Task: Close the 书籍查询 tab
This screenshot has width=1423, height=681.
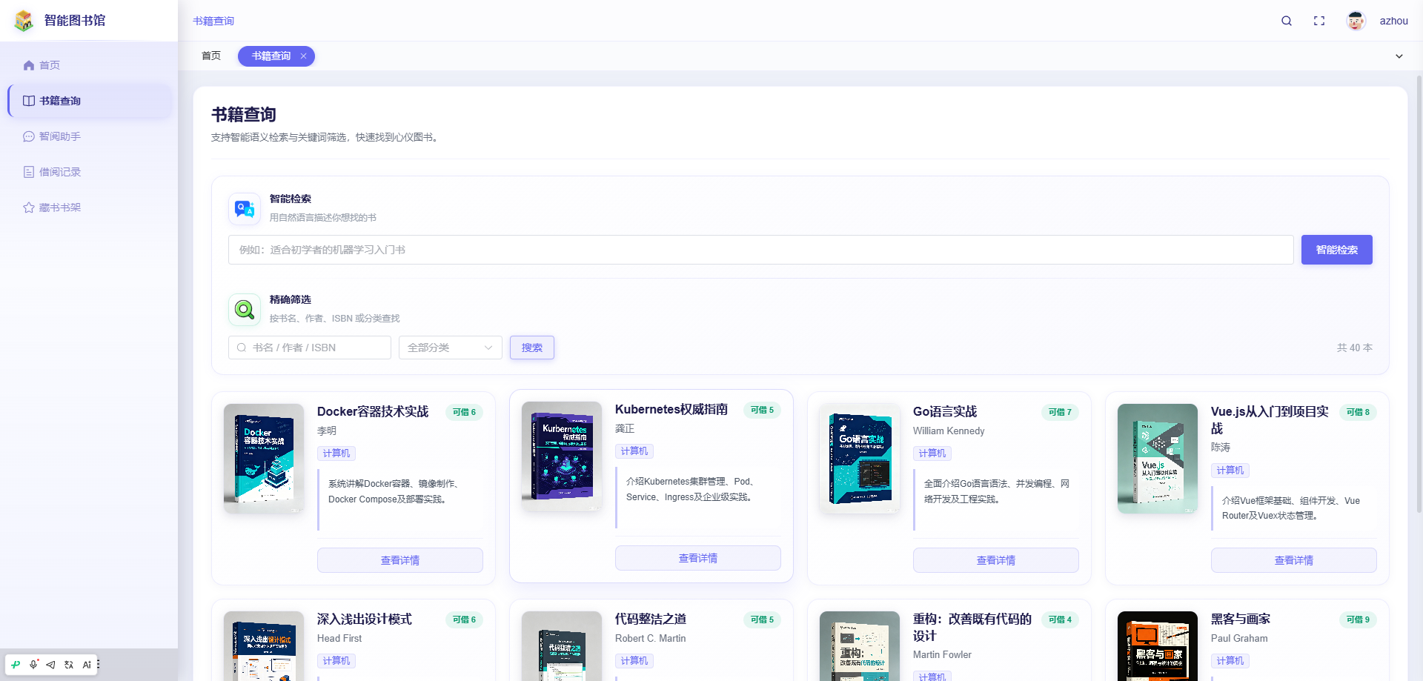Action: click(x=303, y=56)
